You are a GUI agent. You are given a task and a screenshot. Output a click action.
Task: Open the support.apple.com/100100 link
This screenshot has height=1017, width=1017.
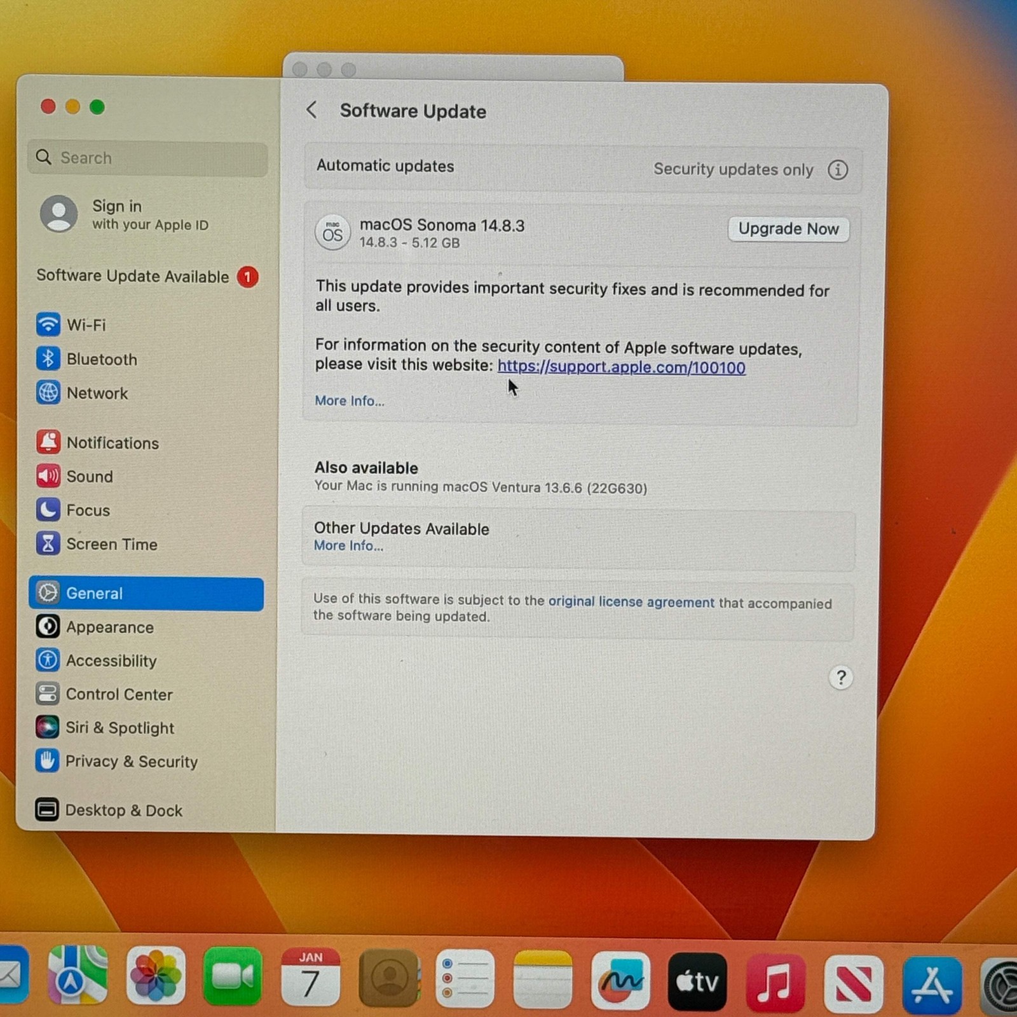pyautogui.click(x=621, y=367)
